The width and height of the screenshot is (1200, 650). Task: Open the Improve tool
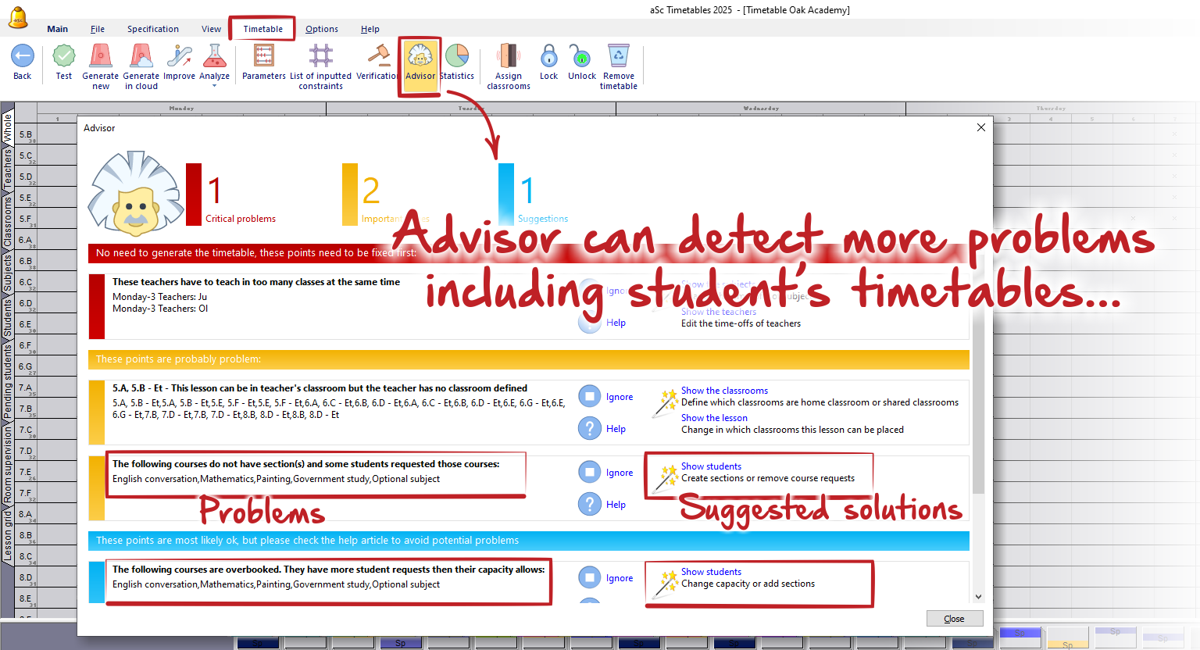point(179,62)
